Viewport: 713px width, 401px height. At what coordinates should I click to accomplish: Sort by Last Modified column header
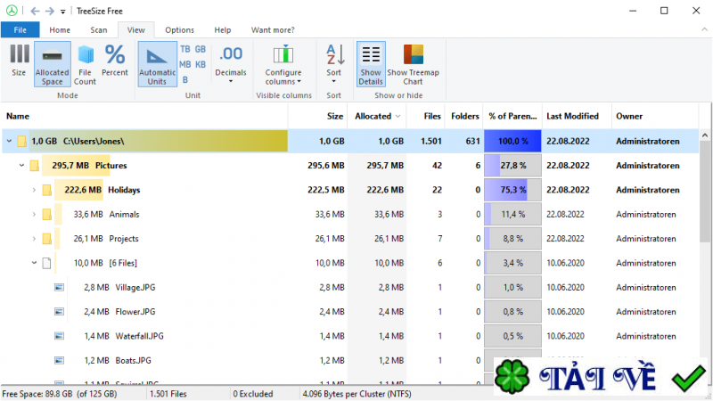click(x=576, y=116)
